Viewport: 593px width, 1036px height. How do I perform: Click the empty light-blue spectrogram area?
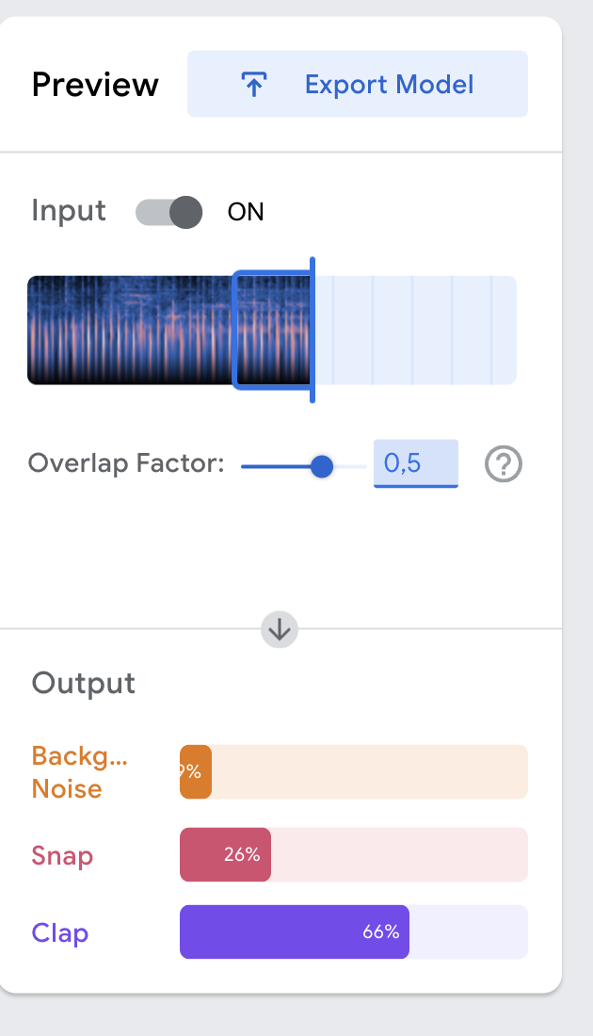pyautogui.click(x=414, y=330)
